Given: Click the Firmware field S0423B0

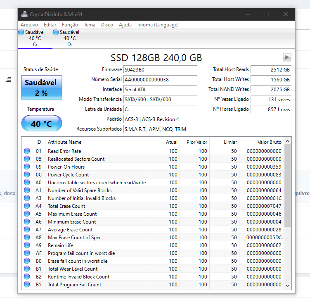Looking at the screenshot, I should 160,70.
